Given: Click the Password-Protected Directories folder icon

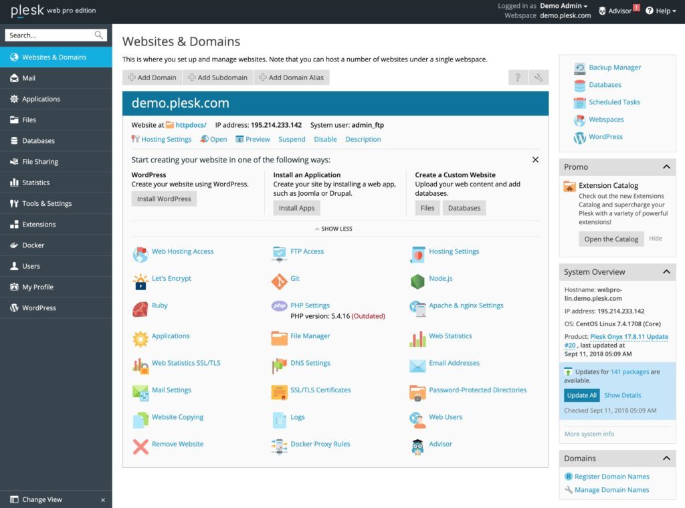Looking at the screenshot, I should (x=417, y=393).
